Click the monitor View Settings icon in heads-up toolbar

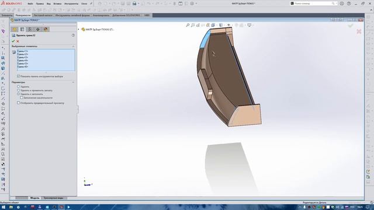click(x=250, y=25)
